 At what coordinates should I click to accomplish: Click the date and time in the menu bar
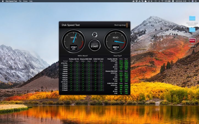(x=181, y=1)
